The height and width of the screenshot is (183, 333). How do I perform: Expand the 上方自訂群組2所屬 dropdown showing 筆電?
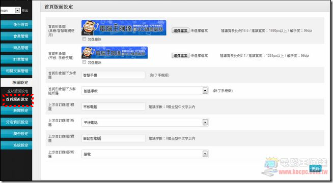coord(145,154)
